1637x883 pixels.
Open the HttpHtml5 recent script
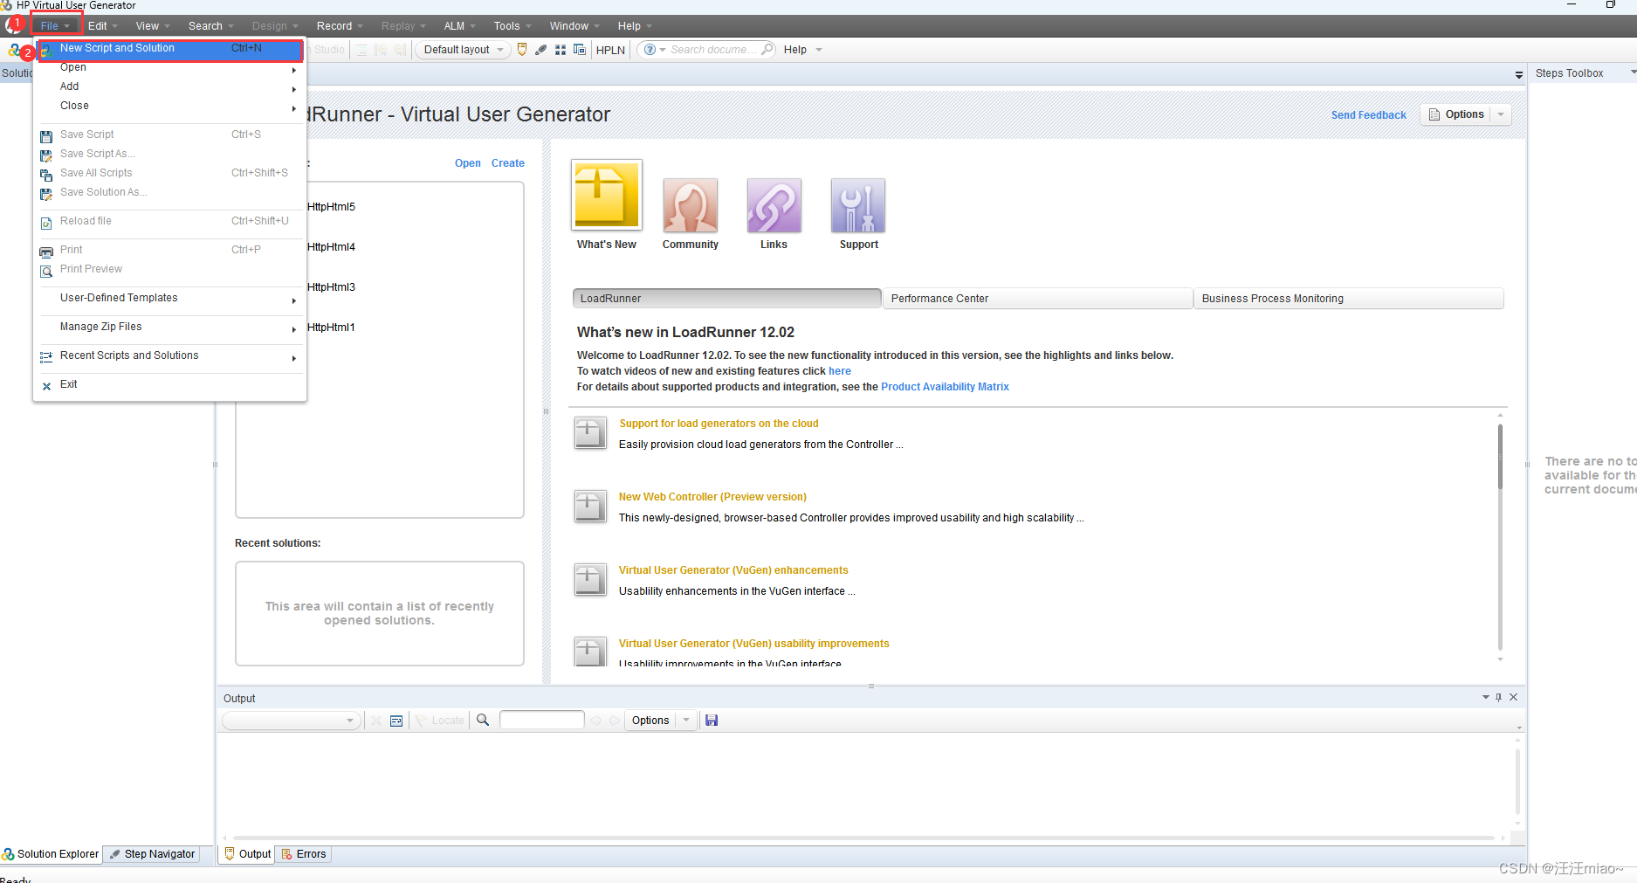pos(331,207)
